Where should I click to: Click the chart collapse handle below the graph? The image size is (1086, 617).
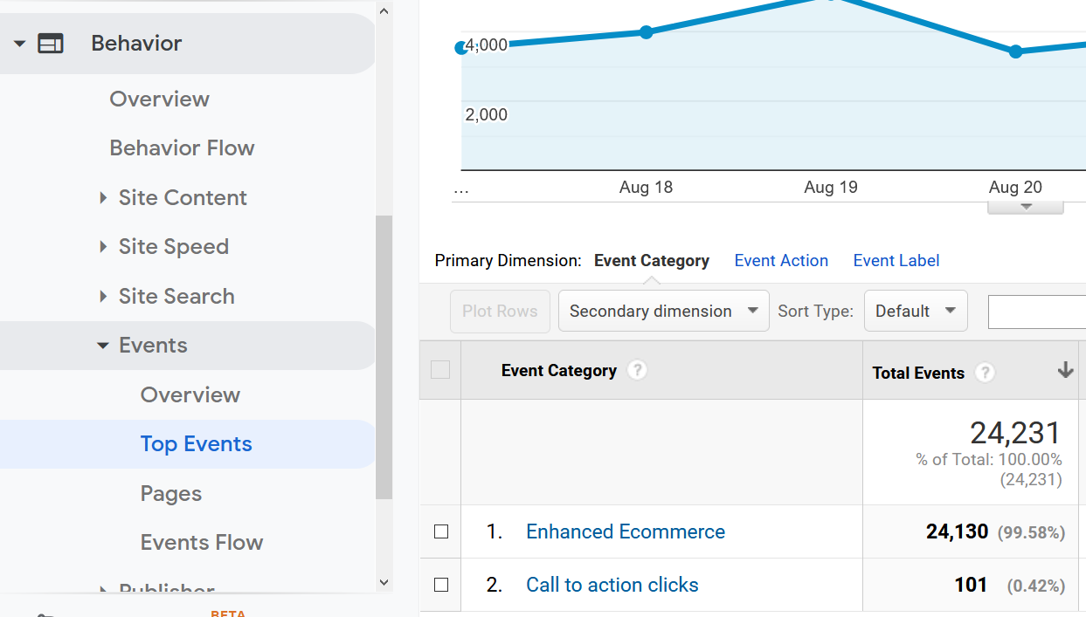(1026, 208)
